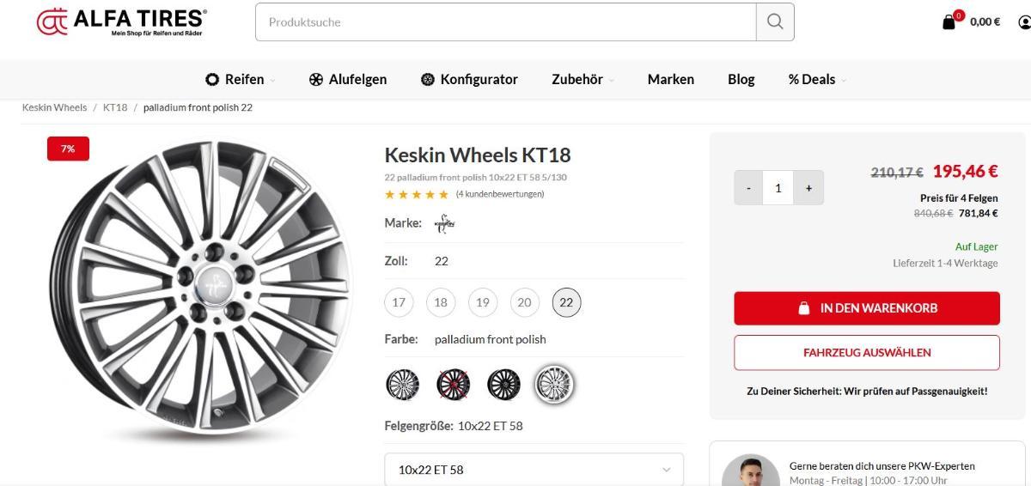
Task: Open the shopping cart icon
Action: click(x=949, y=22)
